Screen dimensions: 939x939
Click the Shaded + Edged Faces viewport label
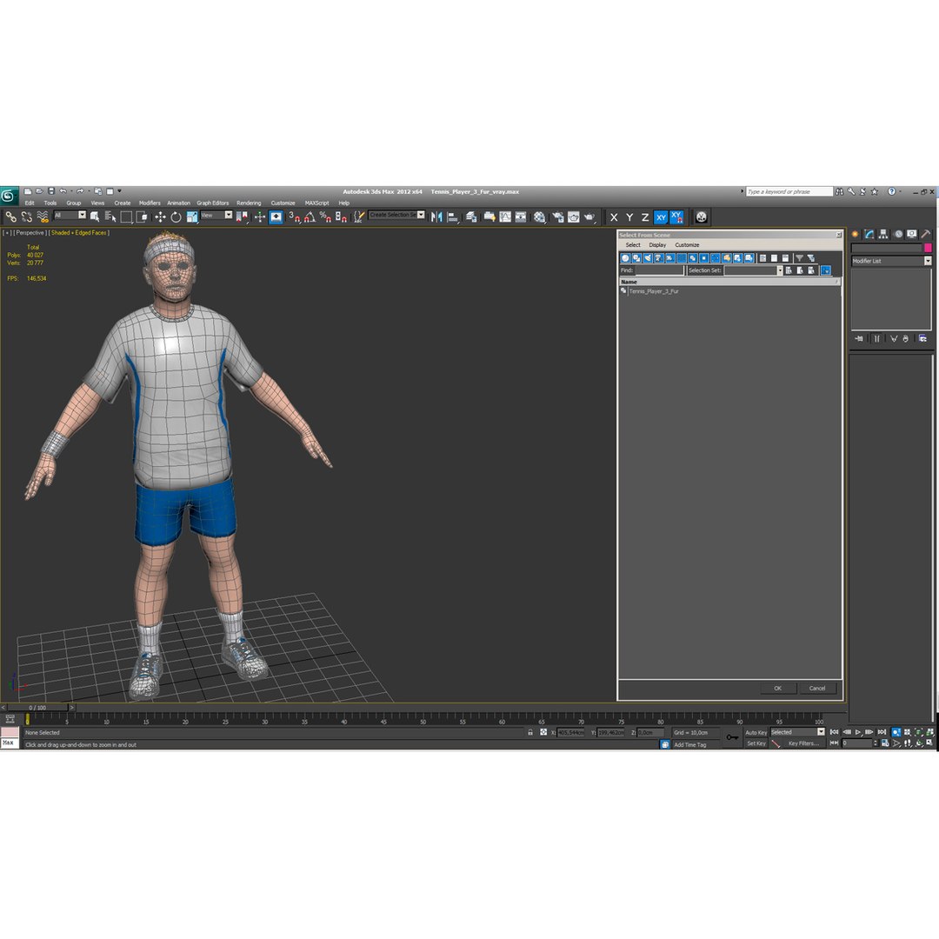[x=79, y=233]
